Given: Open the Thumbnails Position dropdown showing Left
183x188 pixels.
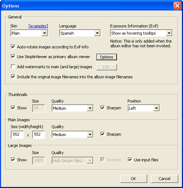Looking at the screenshot, I should (x=144, y=108).
